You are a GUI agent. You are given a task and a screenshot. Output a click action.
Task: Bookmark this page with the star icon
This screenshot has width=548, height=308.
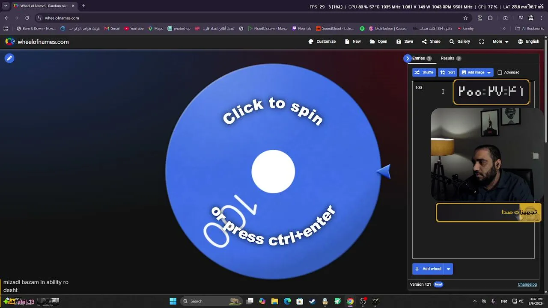coord(465,18)
